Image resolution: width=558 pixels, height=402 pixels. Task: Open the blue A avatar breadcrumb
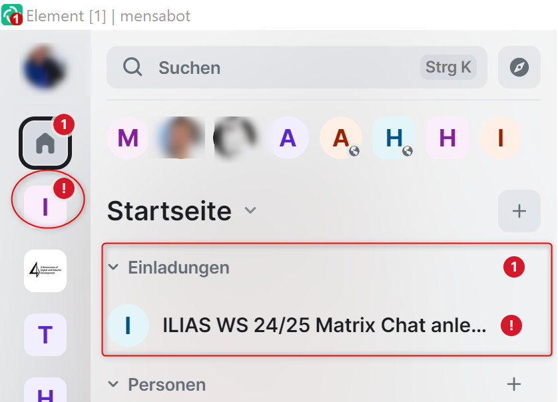point(288,138)
